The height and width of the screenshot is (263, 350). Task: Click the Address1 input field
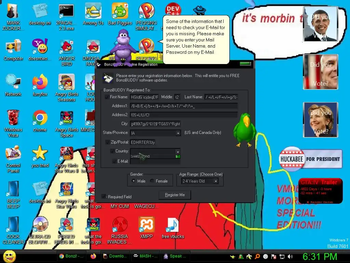click(184, 106)
